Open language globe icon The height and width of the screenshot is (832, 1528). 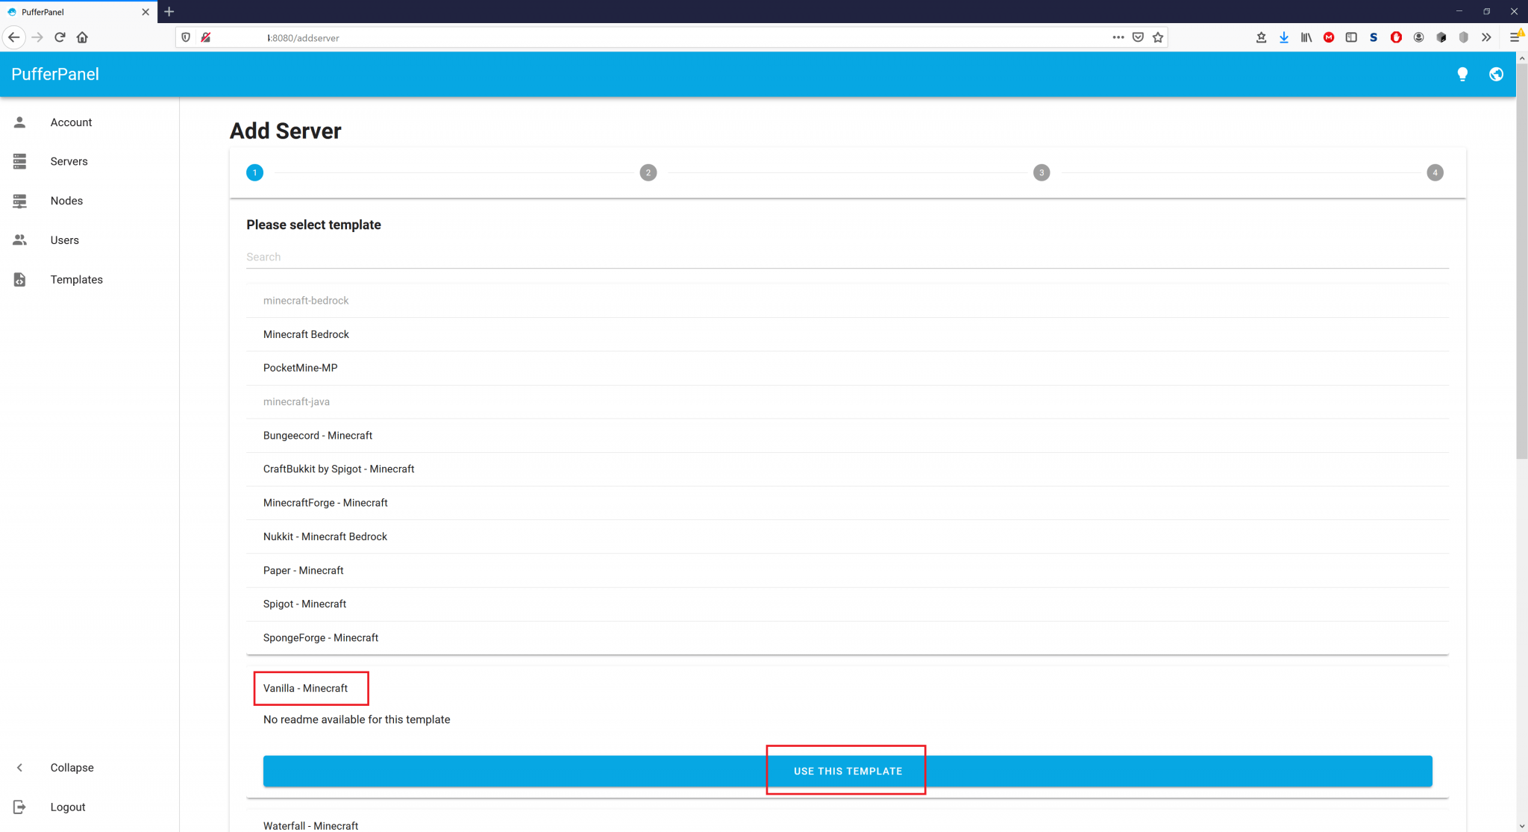pyautogui.click(x=1496, y=74)
